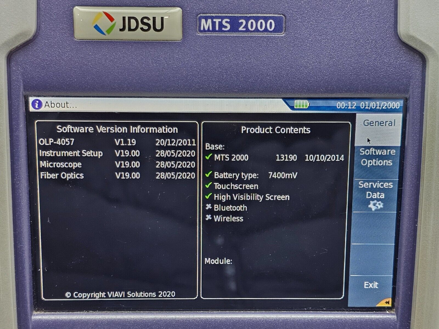Click the Copyright VIAVI Solutions 2020 text
Image resolution: width=439 pixels, height=329 pixels.
click(x=120, y=294)
